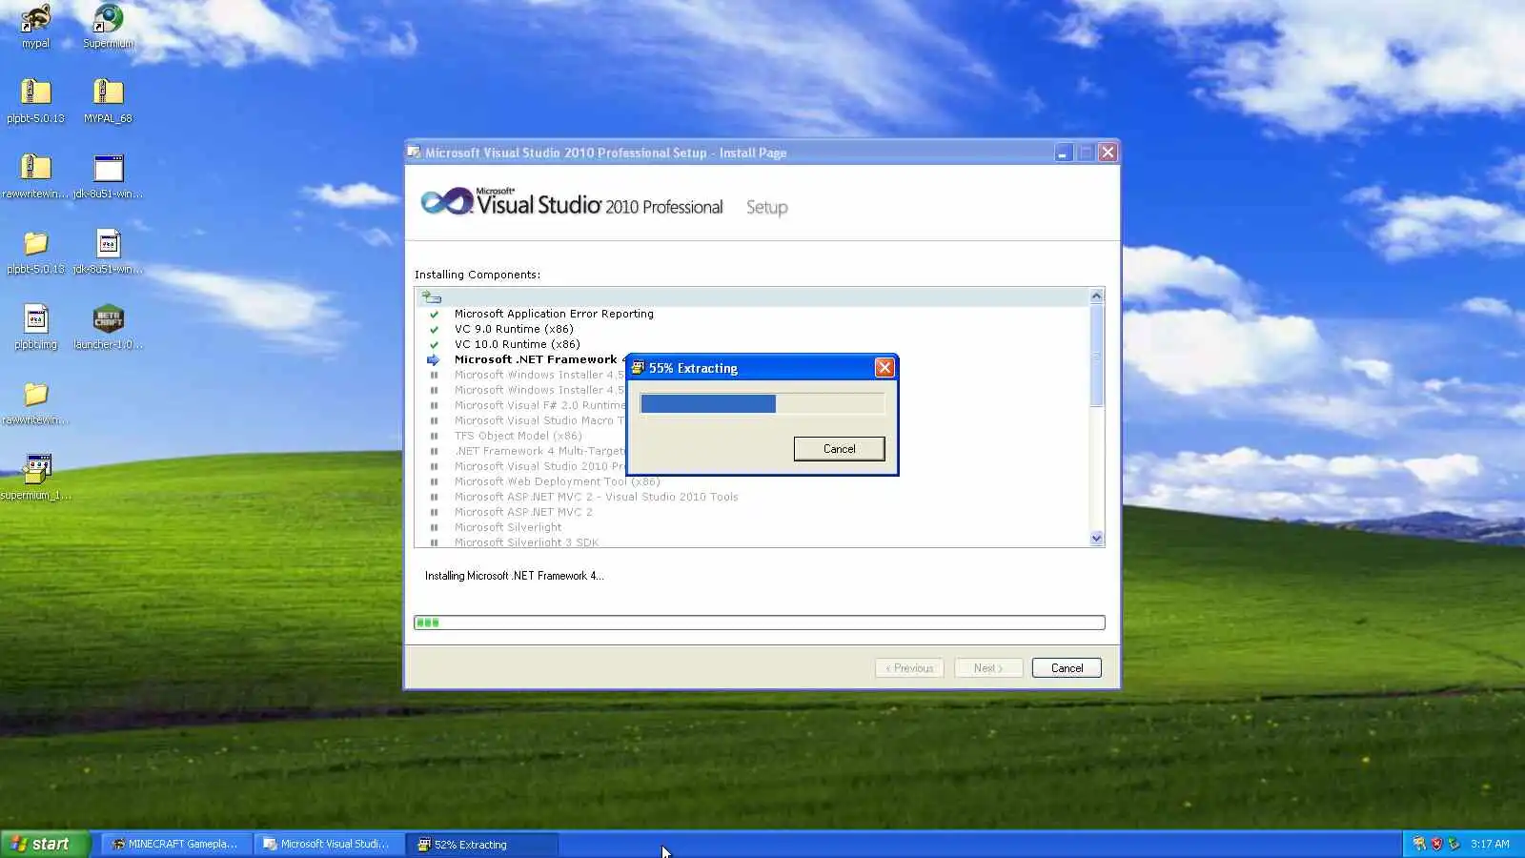Click the blue extraction progress bar
The width and height of the screenshot is (1525, 858).
[762, 404]
